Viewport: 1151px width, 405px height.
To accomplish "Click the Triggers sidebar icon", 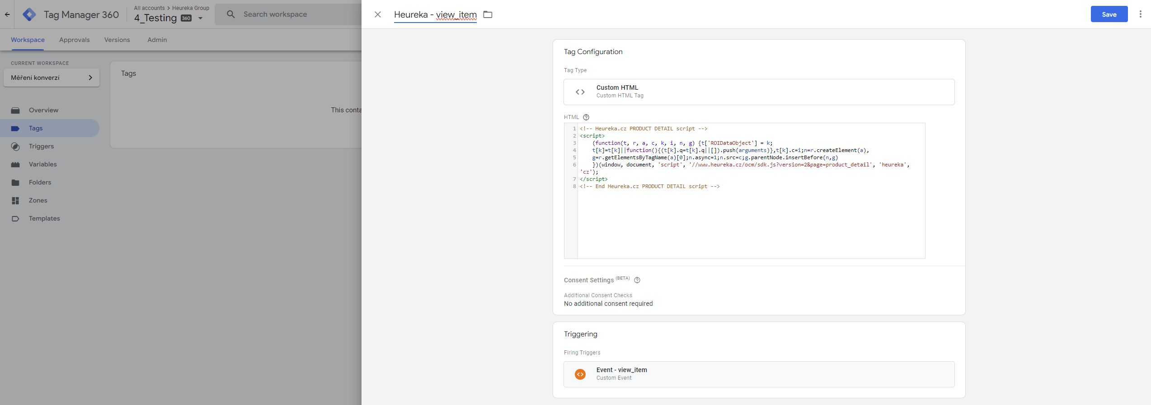I will [15, 146].
